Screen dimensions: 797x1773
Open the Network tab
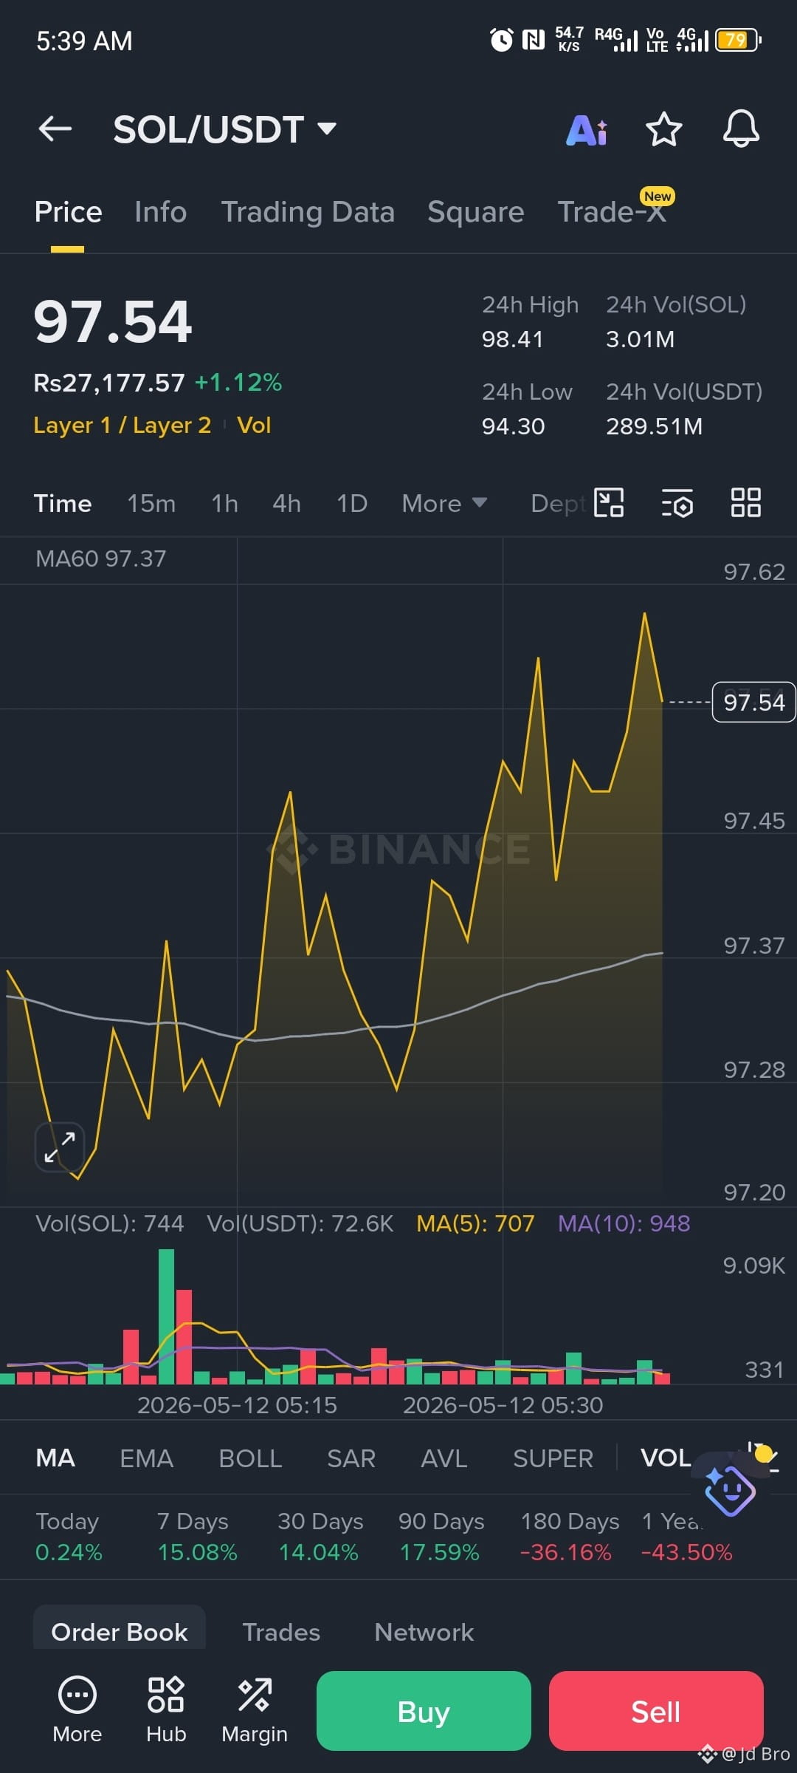click(x=424, y=1631)
